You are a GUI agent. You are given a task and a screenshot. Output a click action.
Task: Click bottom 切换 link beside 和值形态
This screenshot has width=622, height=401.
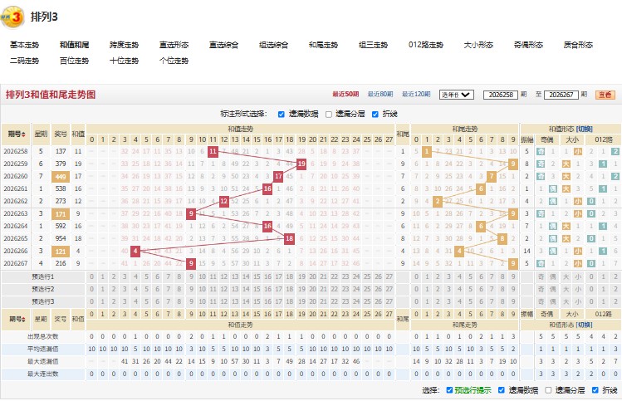pos(585,325)
